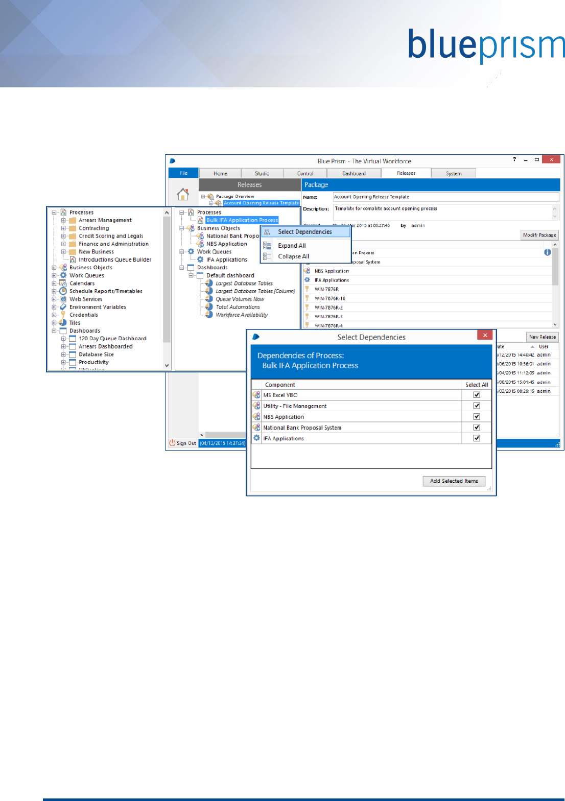This screenshot has width=565, height=801.
Task: Collapse the Default dashboard node
Action: tap(191, 275)
